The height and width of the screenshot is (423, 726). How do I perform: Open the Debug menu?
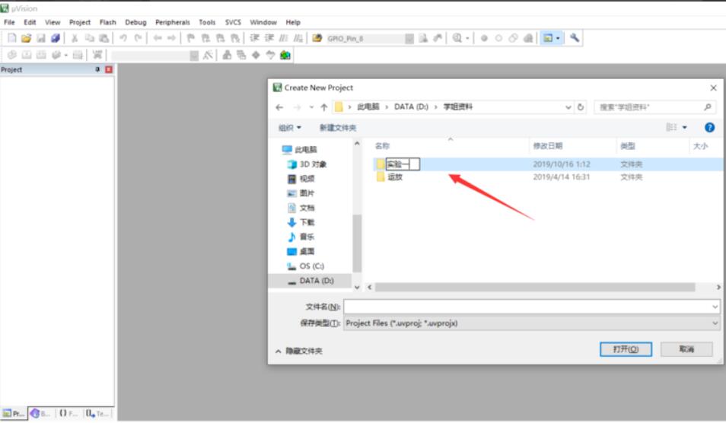point(135,22)
